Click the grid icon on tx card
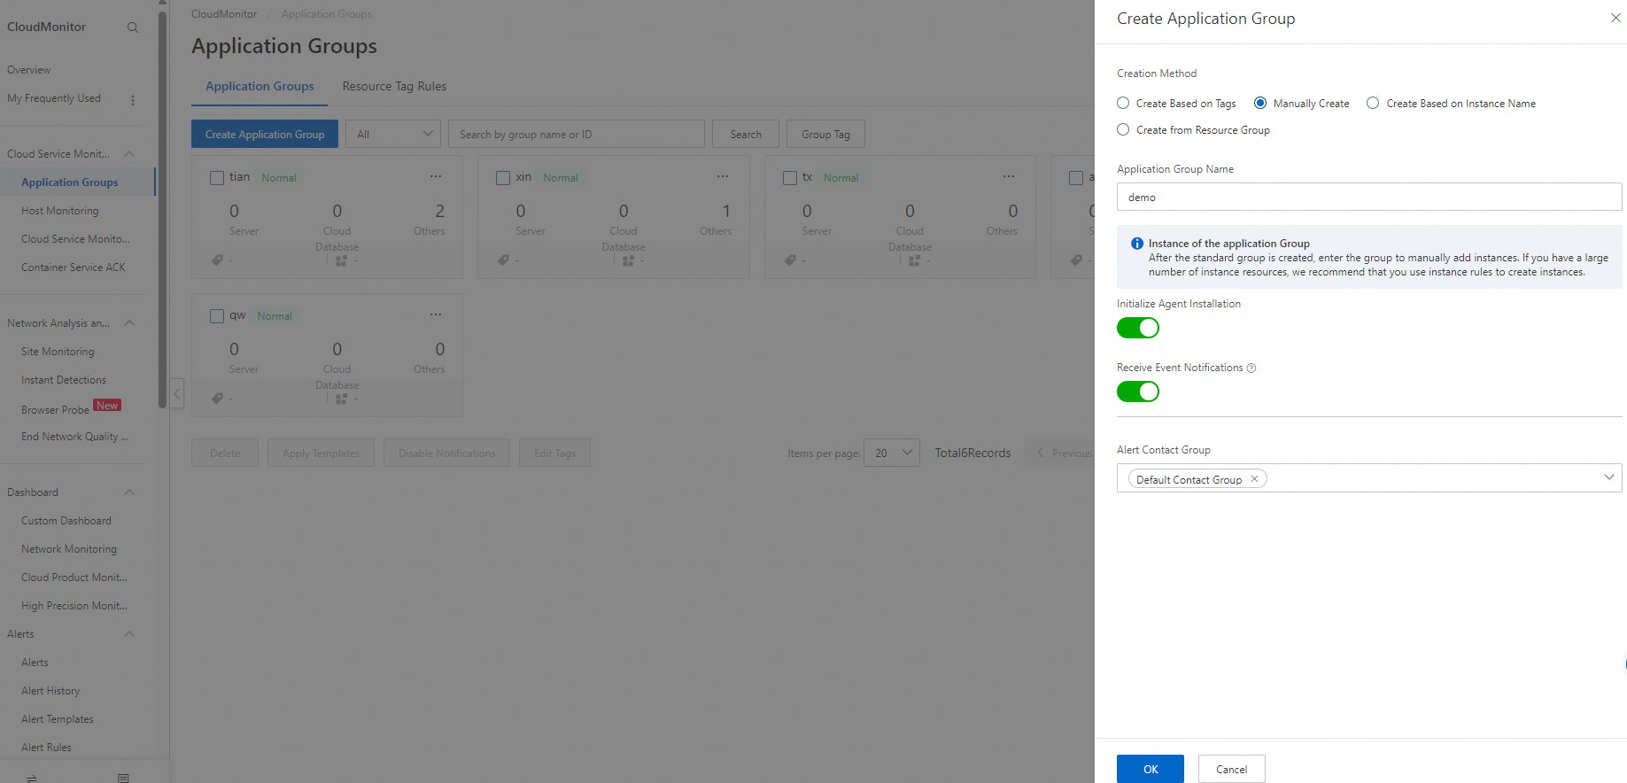 point(914,261)
